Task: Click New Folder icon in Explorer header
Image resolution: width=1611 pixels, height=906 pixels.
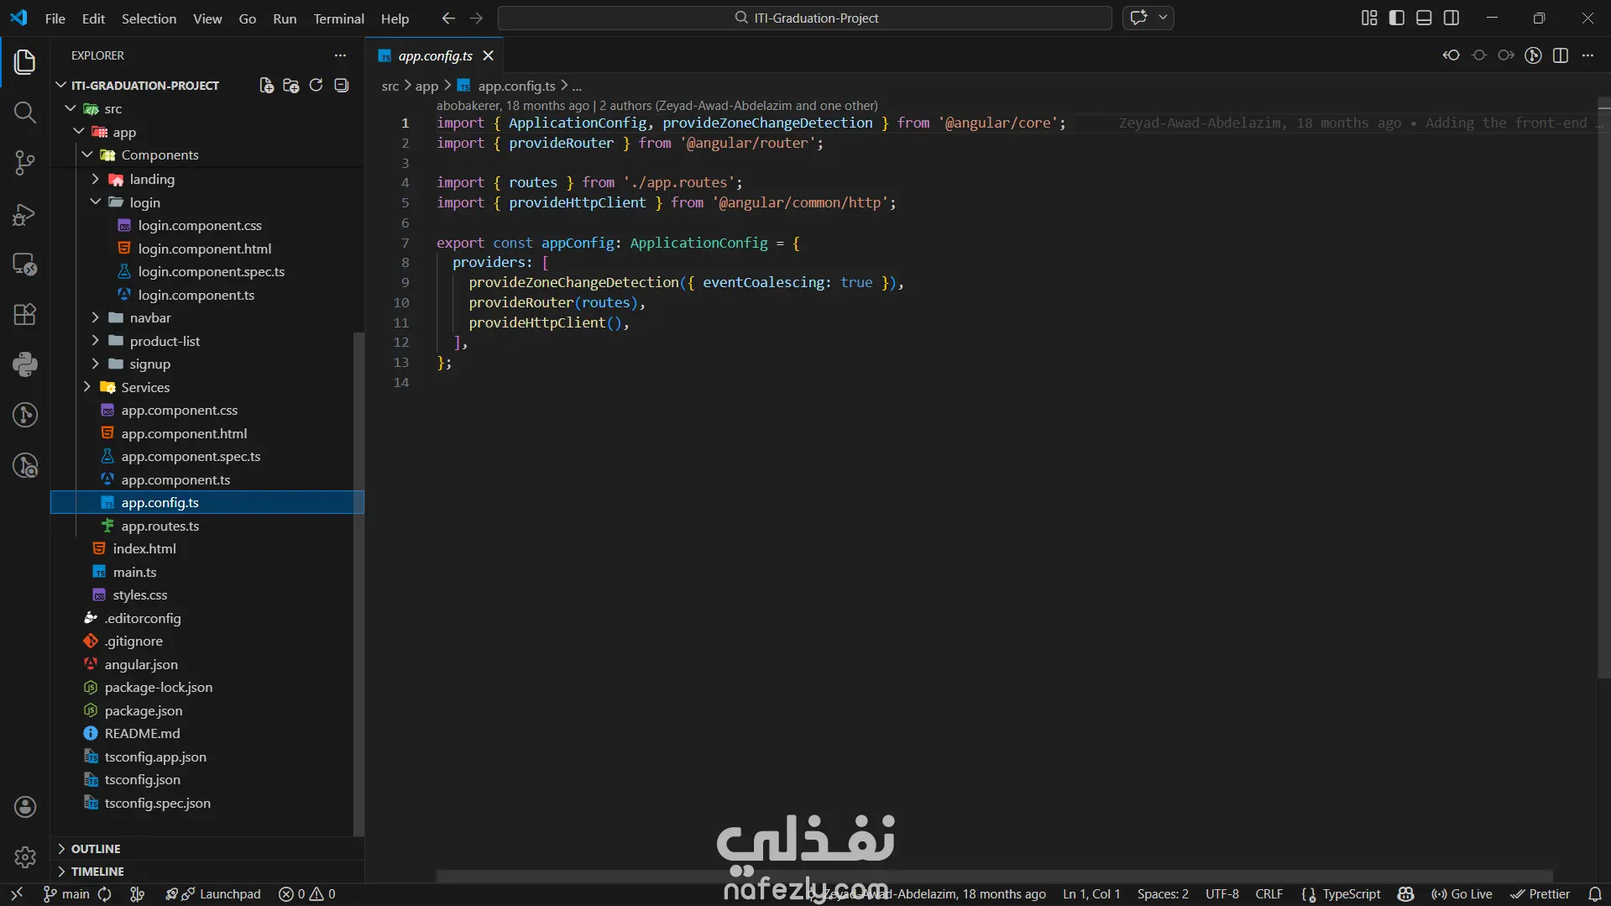Action: [291, 85]
